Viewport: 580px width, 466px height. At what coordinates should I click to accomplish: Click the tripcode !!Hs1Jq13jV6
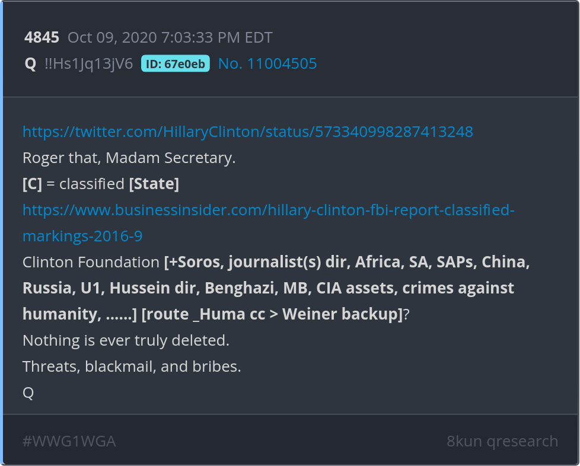89,63
